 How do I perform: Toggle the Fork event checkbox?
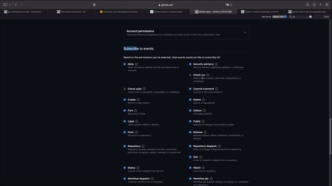[x=125, y=111]
